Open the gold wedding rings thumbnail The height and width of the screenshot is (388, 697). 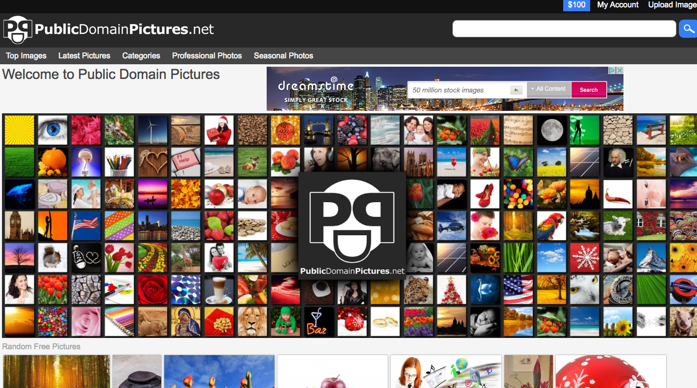tap(385, 321)
